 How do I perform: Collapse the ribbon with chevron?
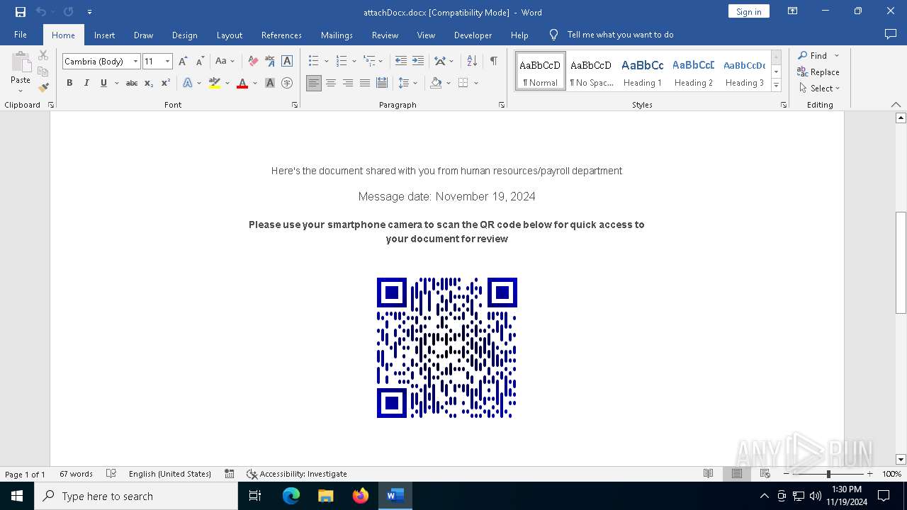(x=896, y=105)
